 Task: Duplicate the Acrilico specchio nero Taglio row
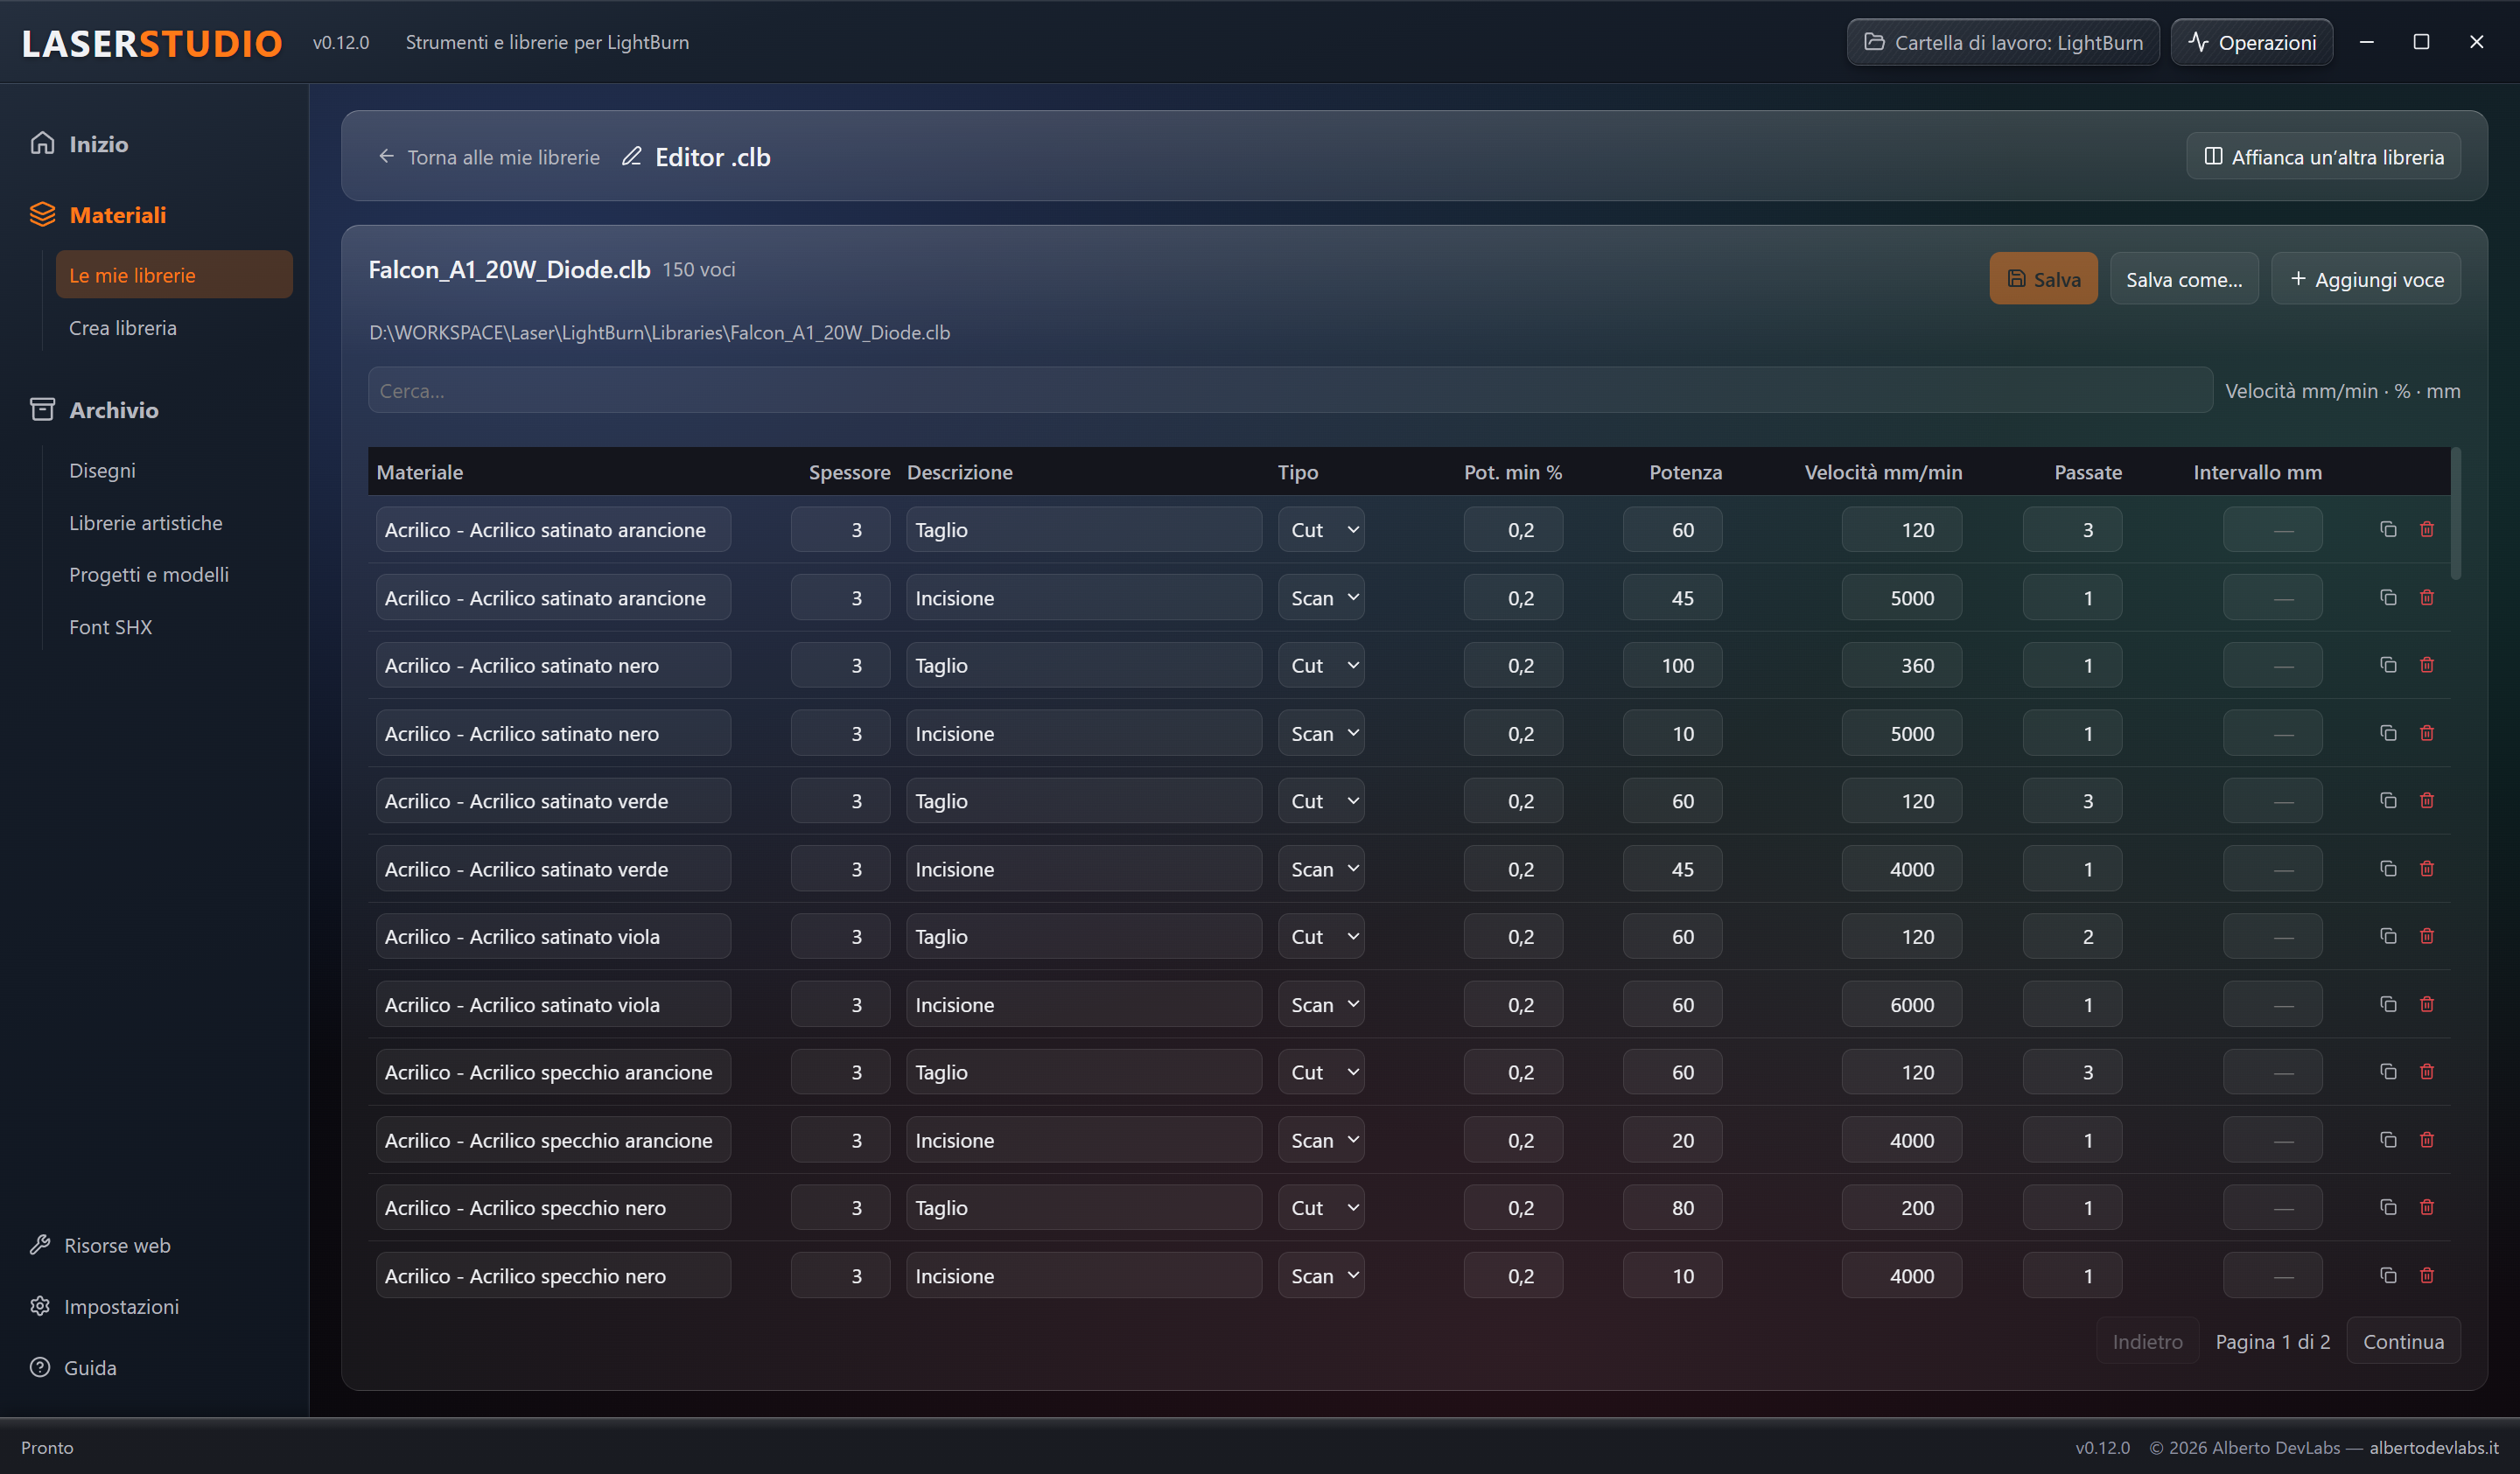click(2388, 1207)
